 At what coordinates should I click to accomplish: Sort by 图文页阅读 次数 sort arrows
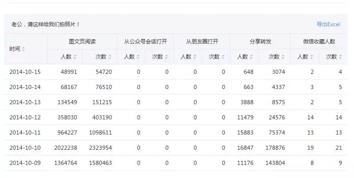click(x=109, y=57)
